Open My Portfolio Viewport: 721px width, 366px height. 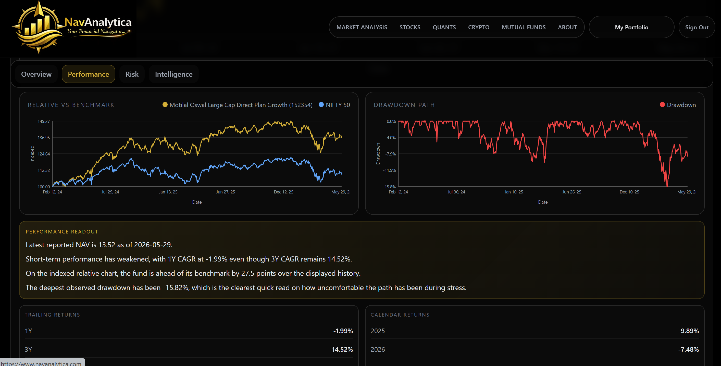click(631, 27)
